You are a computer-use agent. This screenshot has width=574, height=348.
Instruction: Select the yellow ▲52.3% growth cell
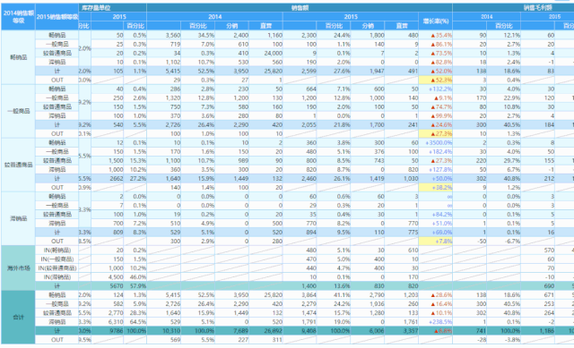[x=435, y=80]
